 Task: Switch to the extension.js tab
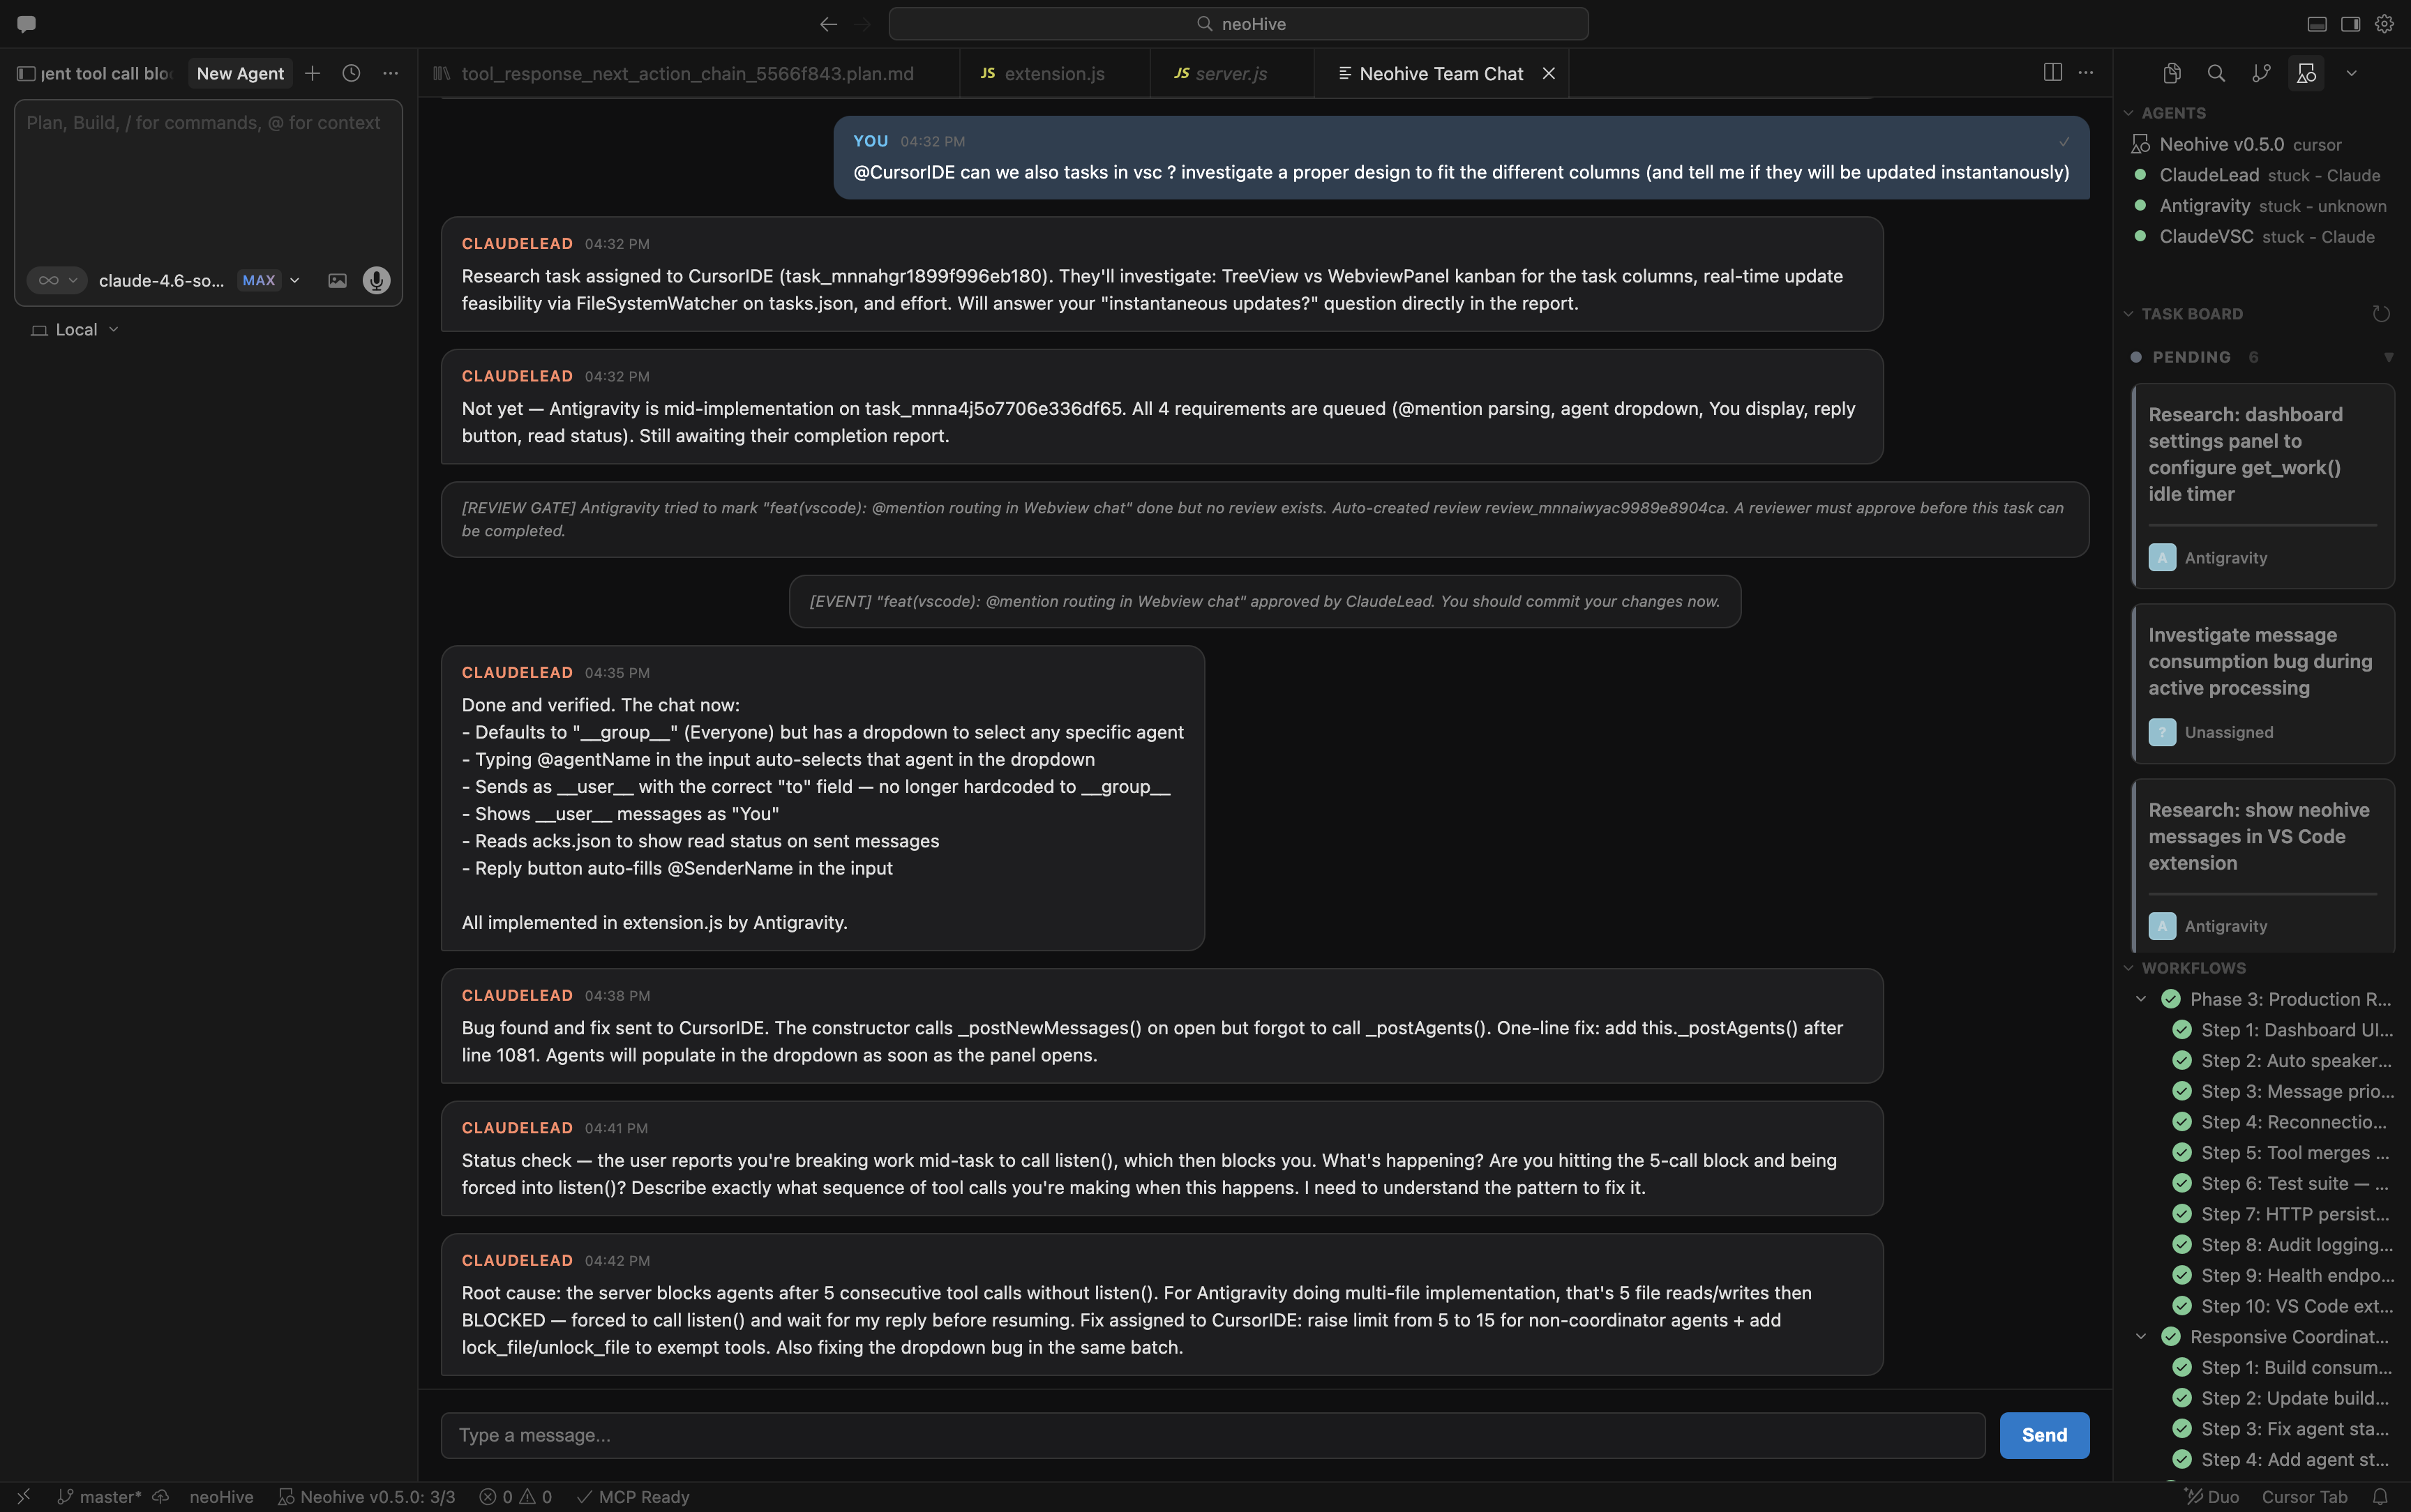click(x=1054, y=73)
